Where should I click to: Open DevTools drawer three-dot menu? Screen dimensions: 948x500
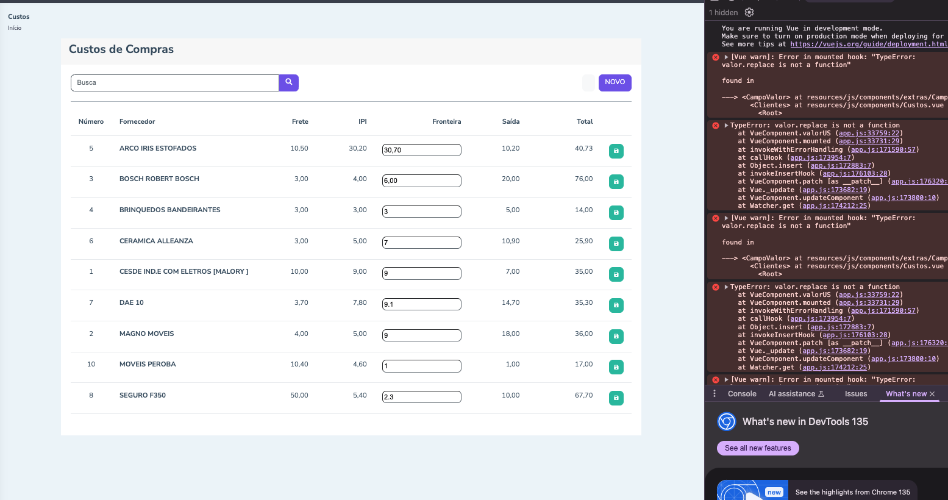click(715, 394)
